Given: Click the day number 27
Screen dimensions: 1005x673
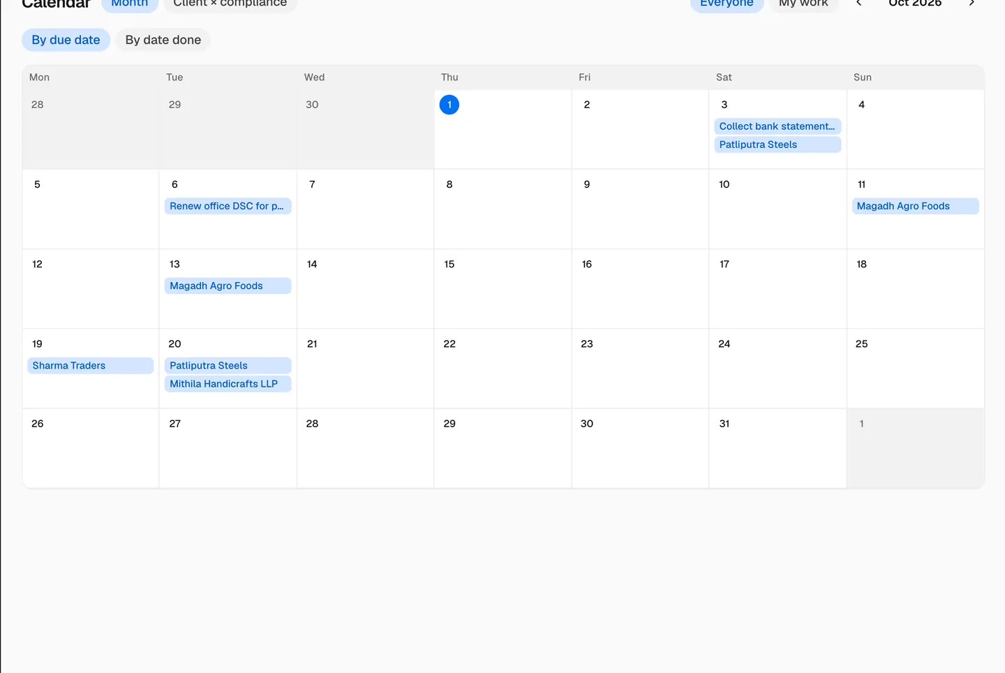Looking at the screenshot, I should 175,424.
